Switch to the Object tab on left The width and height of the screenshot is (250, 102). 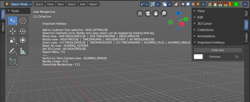[x=3, y=27]
